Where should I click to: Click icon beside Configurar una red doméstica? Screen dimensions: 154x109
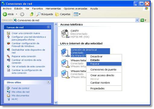8,37
